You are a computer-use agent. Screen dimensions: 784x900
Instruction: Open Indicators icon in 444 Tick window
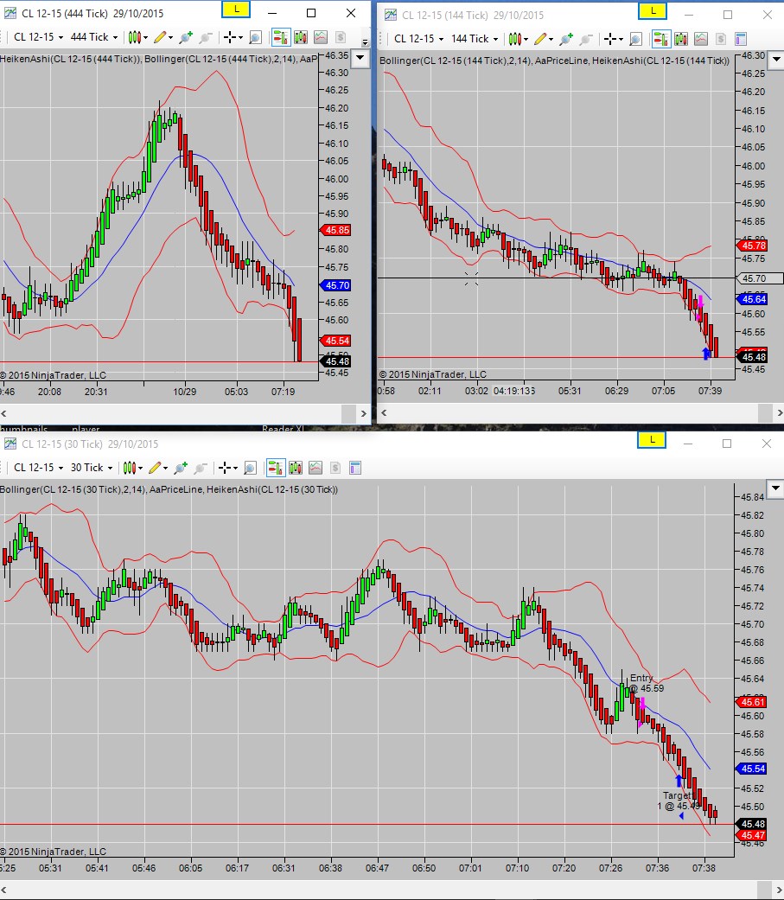click(321, 37)
